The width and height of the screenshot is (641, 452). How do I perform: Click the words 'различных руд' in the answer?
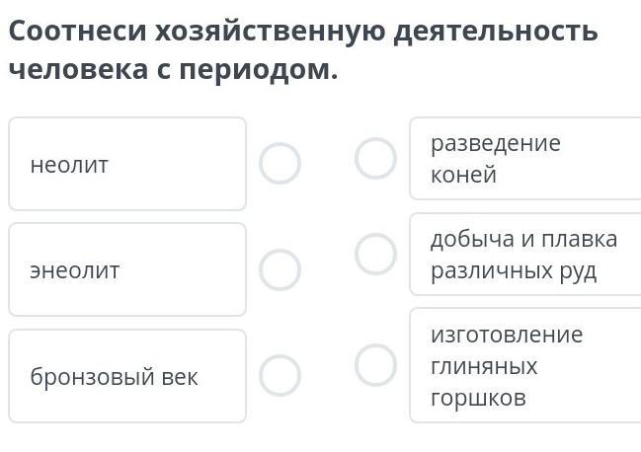pyautogui.click(x=514, y=270)
